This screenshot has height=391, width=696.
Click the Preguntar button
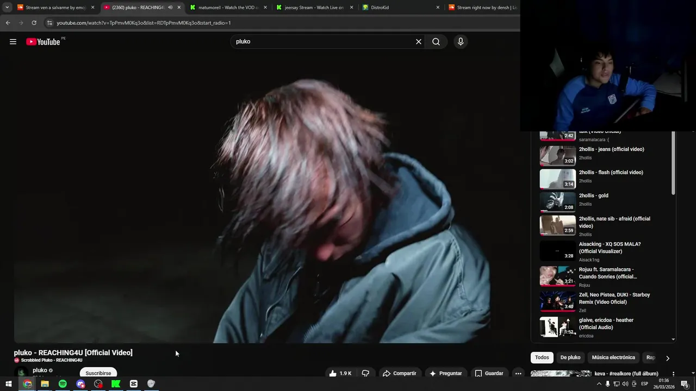[x=446, y=373]
